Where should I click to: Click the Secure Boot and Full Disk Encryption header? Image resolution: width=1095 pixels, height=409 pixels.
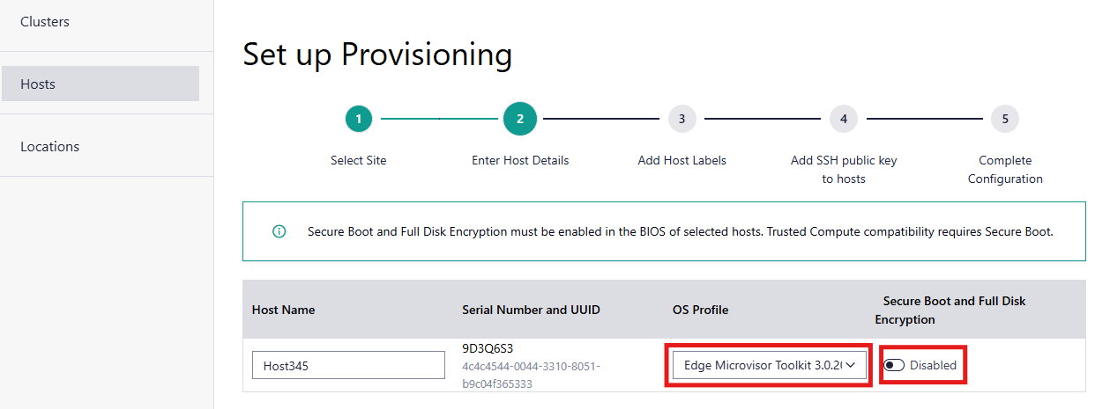click(950, 310)
